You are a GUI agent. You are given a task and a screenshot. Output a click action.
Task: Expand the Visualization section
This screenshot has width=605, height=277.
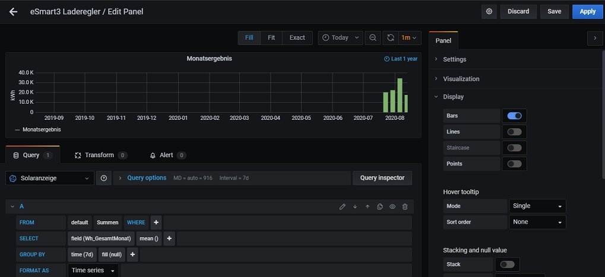point(461,79)
